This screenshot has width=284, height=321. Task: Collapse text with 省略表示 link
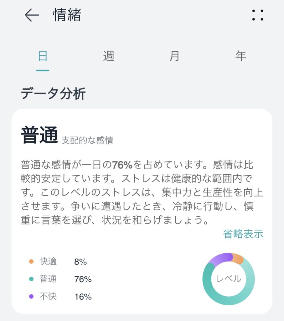coord(243,234)
